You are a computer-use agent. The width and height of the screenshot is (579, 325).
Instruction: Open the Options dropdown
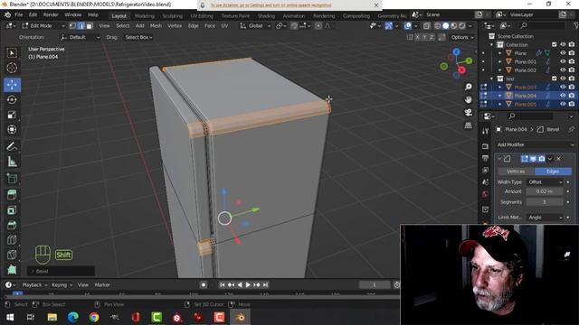(x=462, y=37)
